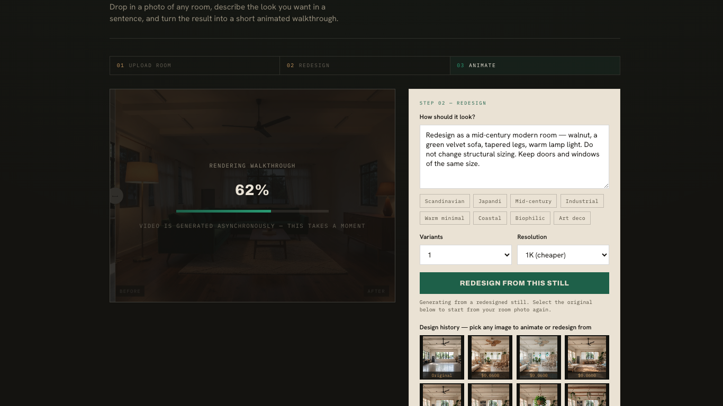Click the 'Drop in a photo of any room' intro text
723x406 pixels.
(x=224, y=13)
